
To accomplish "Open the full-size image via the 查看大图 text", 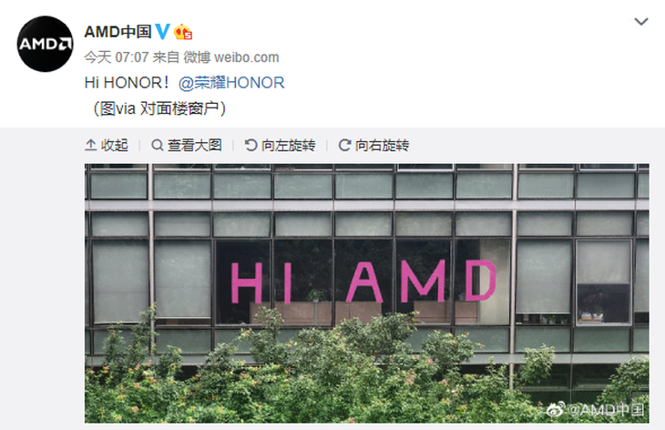I will click(195, 146).
